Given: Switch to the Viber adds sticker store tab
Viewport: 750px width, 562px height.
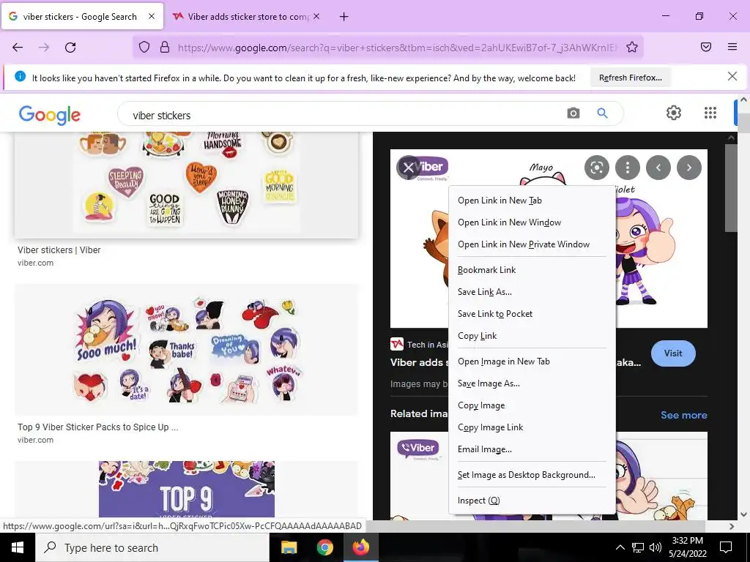Looking at the screenshot, I should coord(245,17).
